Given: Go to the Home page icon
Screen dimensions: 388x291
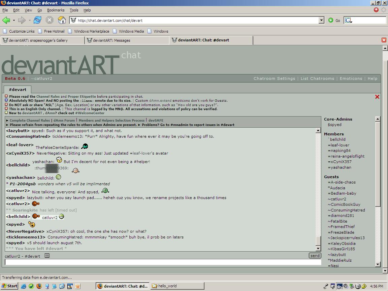Looking at the screenshot, I should pos(62,20).
